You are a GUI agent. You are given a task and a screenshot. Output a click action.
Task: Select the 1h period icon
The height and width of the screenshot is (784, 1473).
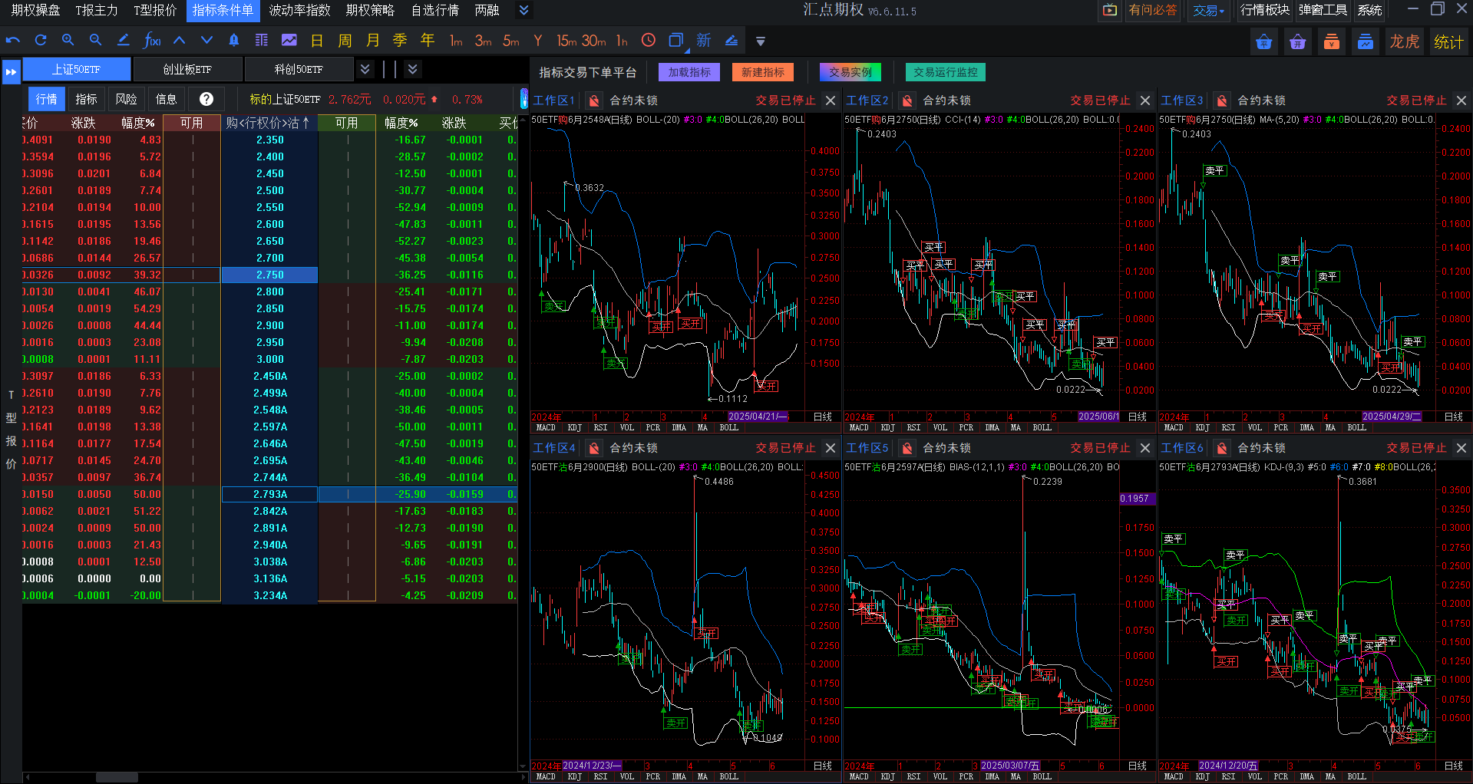[x=622, y=41]
